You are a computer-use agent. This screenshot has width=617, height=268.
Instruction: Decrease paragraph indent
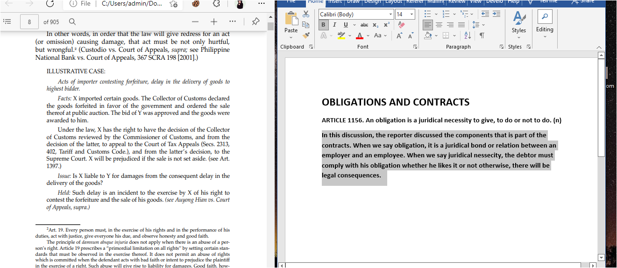485,14
